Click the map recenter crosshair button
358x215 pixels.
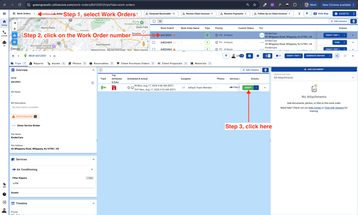(144, 31)
